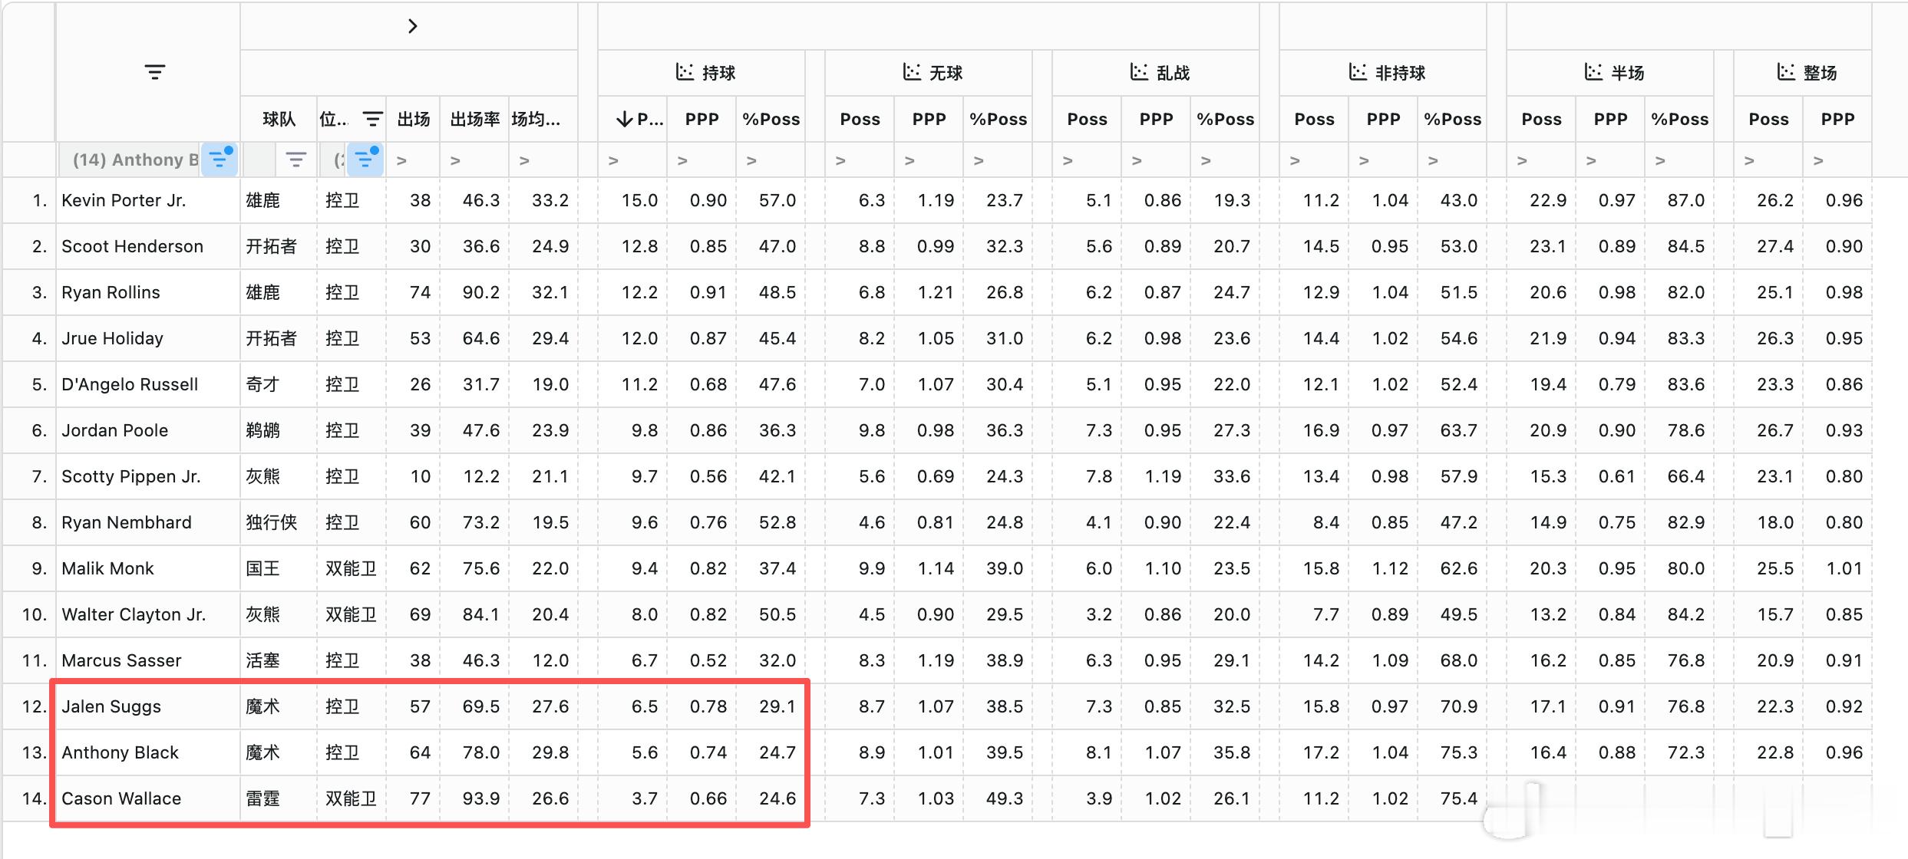Select the Jordan Poole player name
Viewport: 1908px width, 859px height.
pos(115,430)
